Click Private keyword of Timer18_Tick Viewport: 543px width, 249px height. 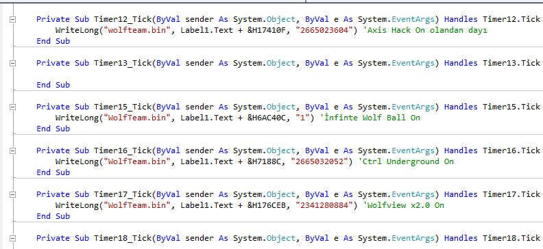[x=53, y=238]
